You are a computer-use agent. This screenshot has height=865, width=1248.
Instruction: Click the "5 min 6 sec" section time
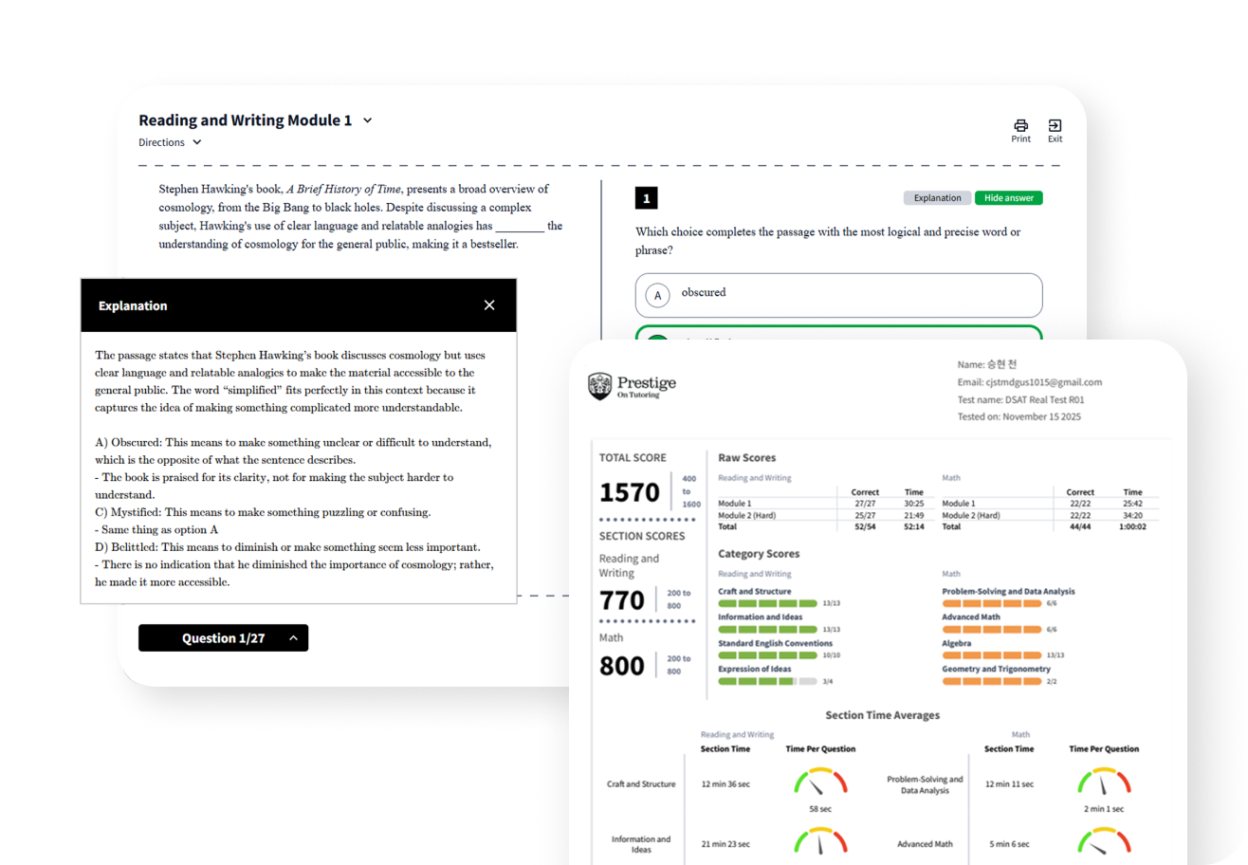(x=1010, y=844)
